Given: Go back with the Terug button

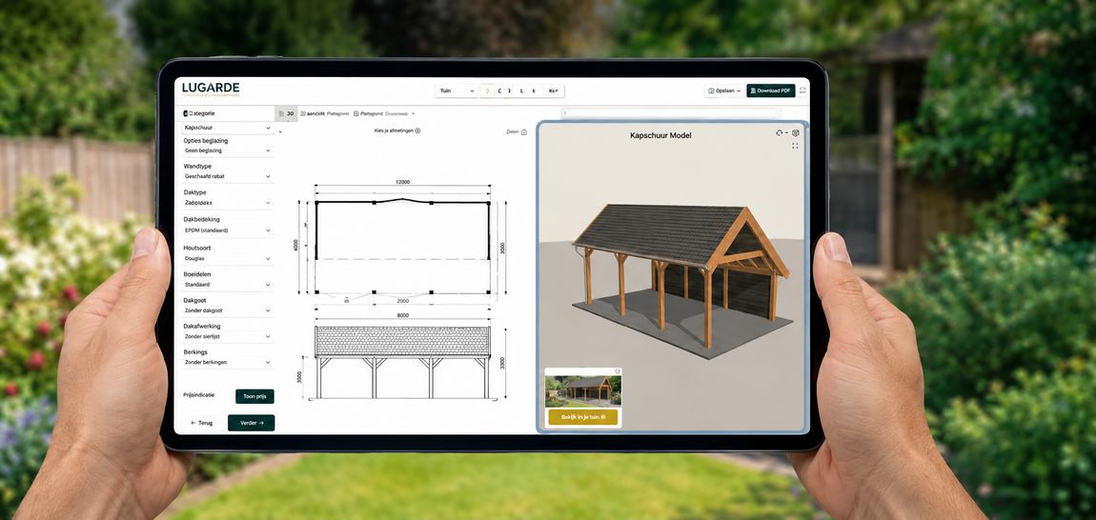Looking at the screenshot, I should coord(200,423).
